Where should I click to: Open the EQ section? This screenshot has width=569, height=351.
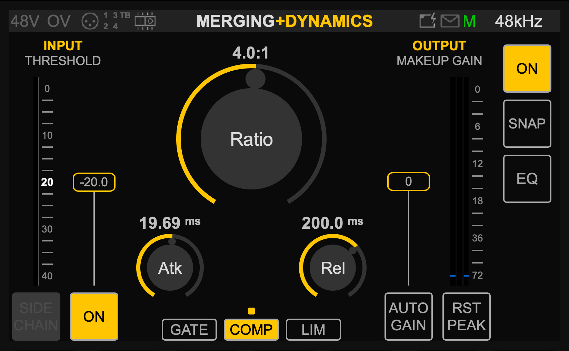point(527,179)
